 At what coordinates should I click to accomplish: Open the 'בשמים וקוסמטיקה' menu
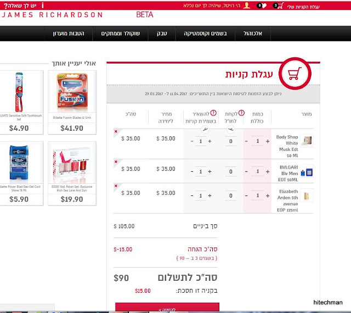205,33
